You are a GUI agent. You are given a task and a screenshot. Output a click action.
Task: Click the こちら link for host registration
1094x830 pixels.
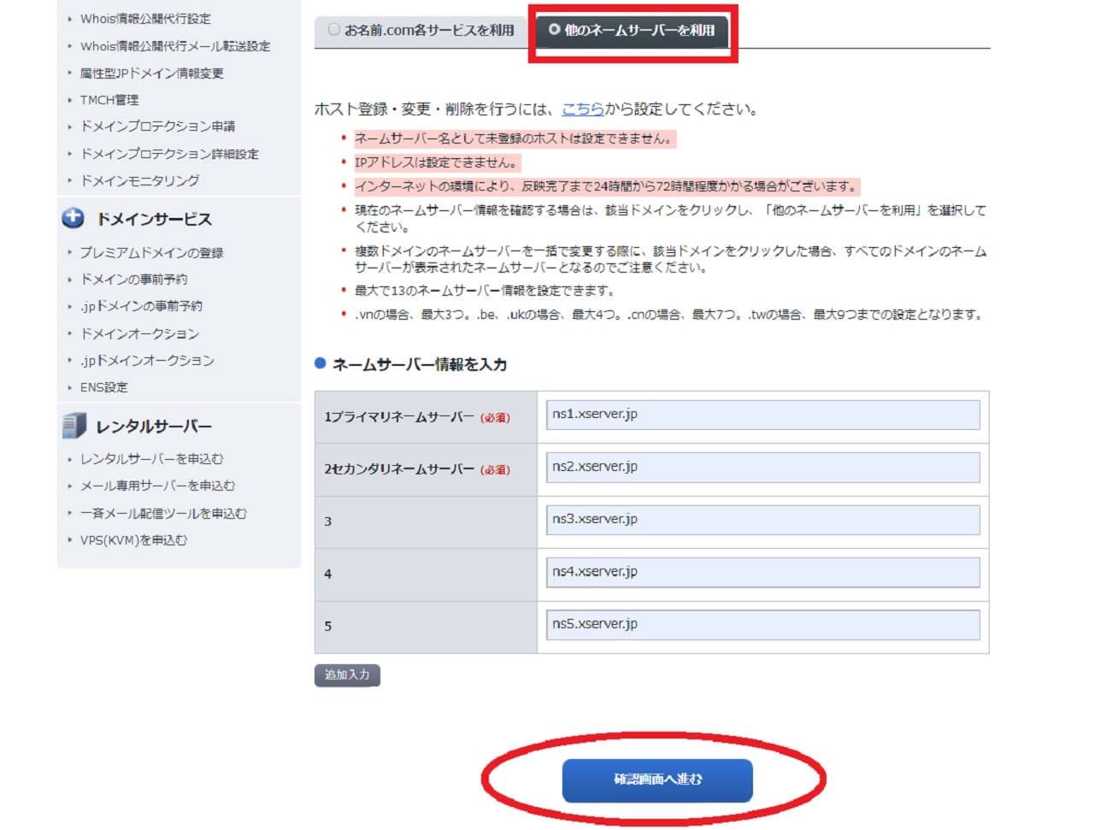[582, 109]
